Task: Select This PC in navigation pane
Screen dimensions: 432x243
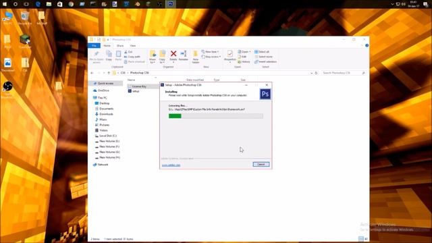Action: click(102, 98)
